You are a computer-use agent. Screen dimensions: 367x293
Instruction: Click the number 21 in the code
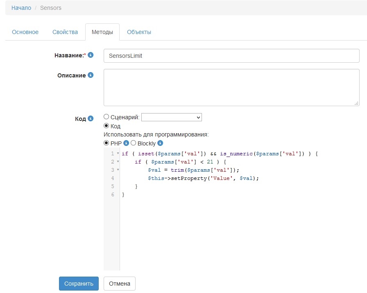click(x=210, y=162)
